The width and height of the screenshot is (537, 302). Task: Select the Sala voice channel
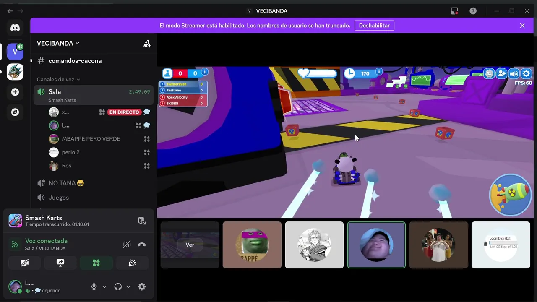pyautogui.click(x=94, y=95)
